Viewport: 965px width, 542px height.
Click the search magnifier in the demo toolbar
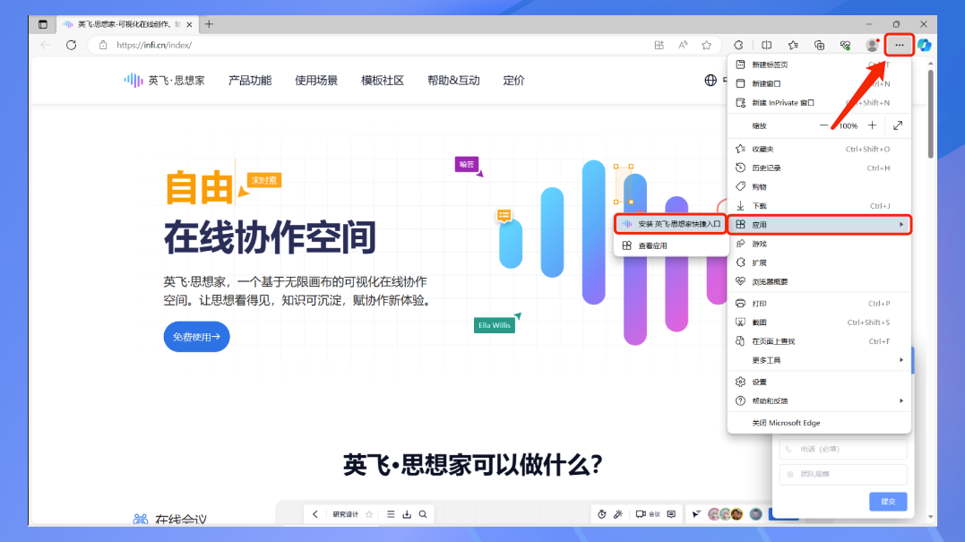coord(423,514)
